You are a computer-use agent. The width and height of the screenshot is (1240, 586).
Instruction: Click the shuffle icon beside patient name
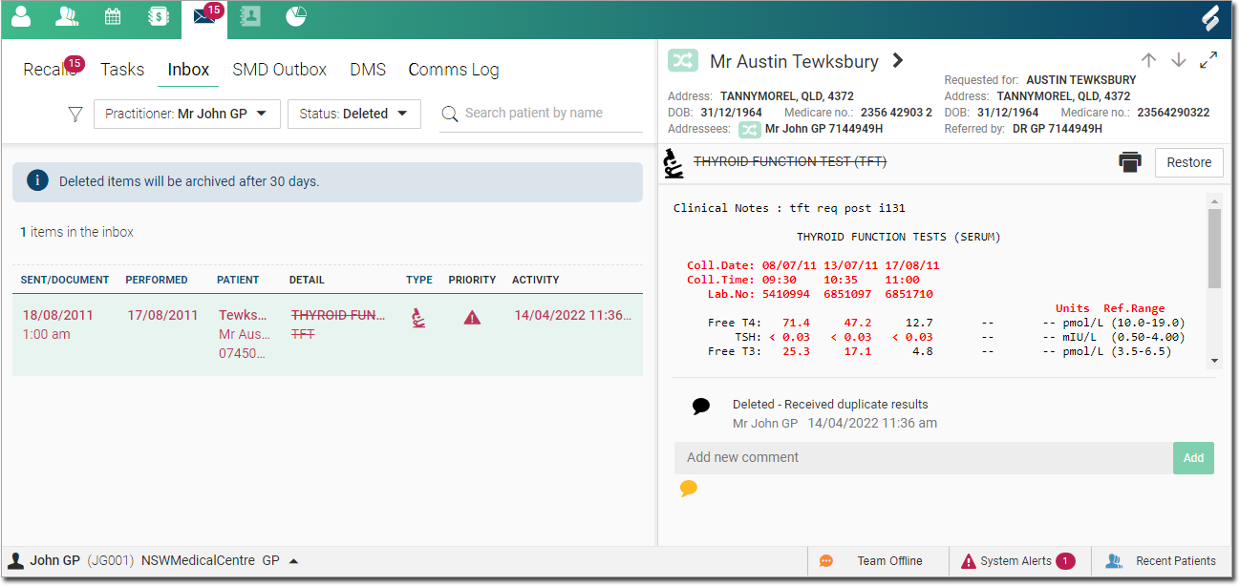[683, 61]
